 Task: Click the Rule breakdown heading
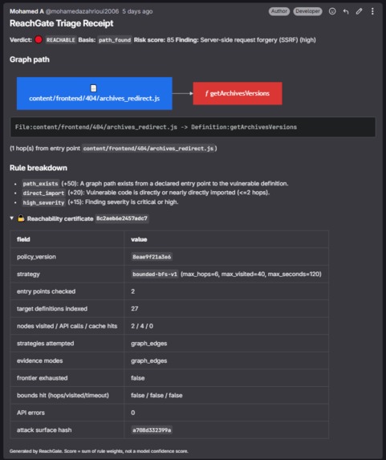coord(39,168)
